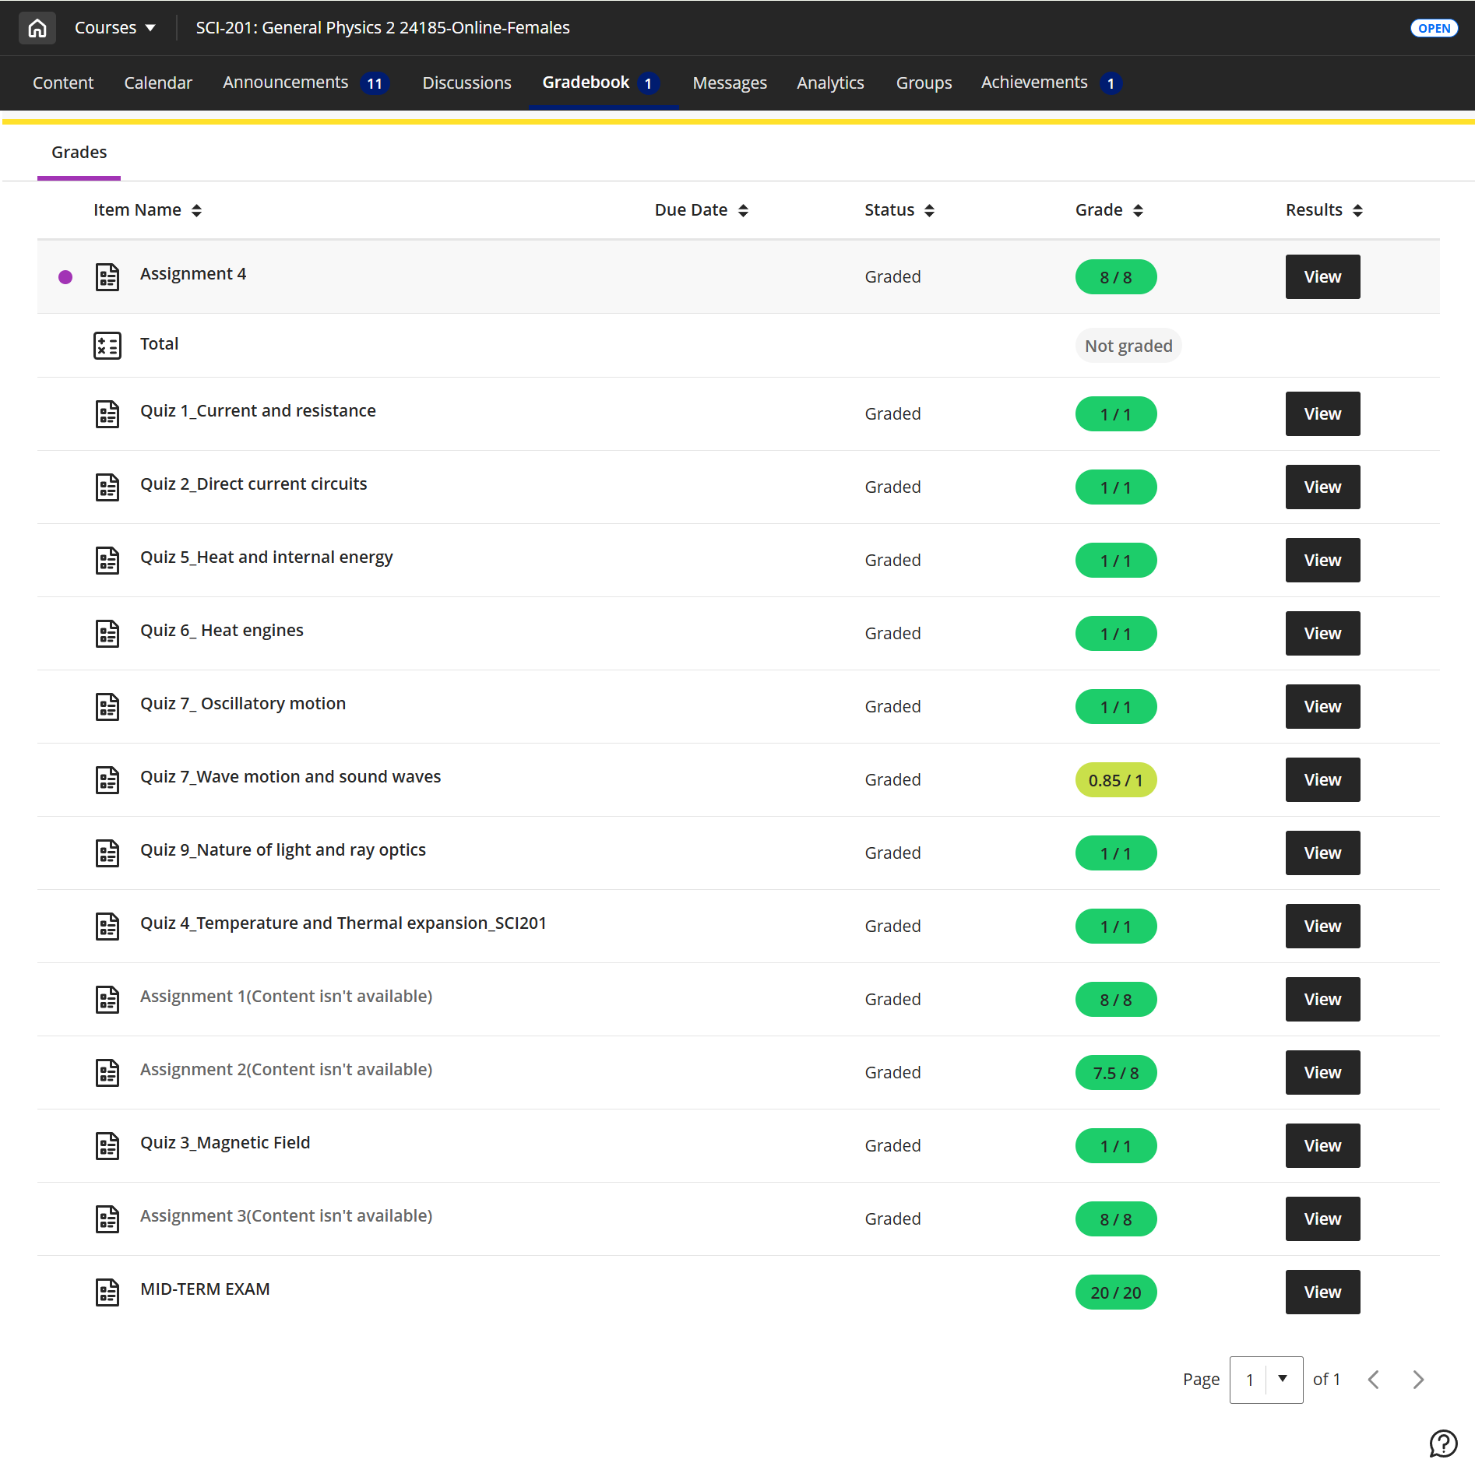Open the page number dropdown
1475x1484 pixels.
[1266, 1380]
